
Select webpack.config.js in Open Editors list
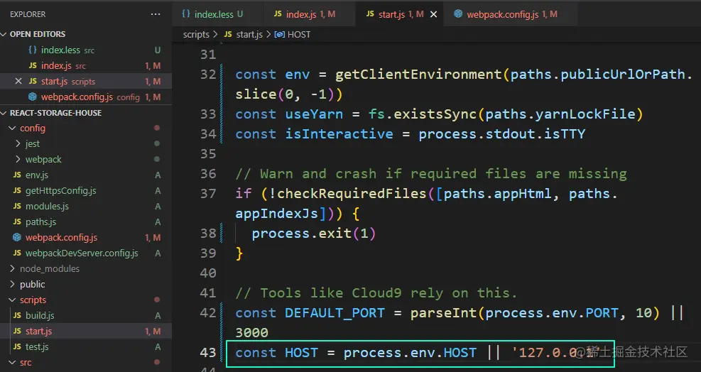pyautogui.click(x=86, y=97)
